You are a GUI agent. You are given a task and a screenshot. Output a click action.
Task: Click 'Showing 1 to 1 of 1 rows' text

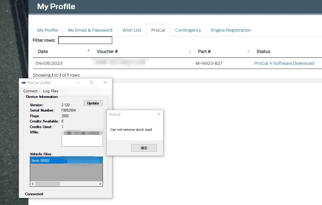pos(56,75)
